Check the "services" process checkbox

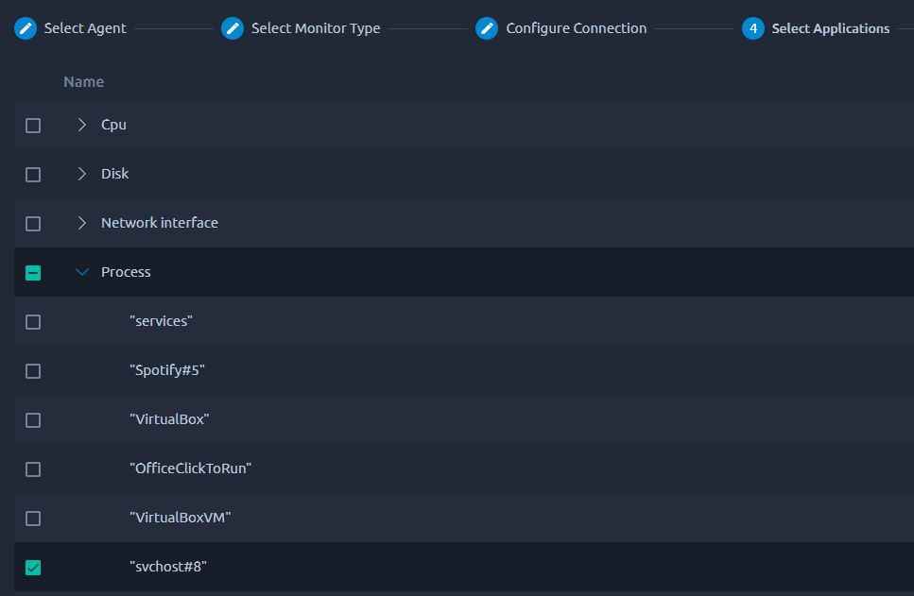pos(33,321)
